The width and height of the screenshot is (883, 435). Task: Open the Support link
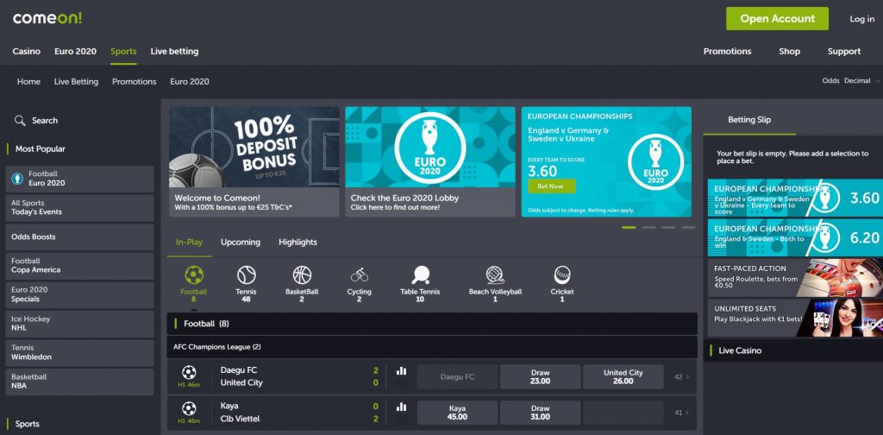[843, 51]
